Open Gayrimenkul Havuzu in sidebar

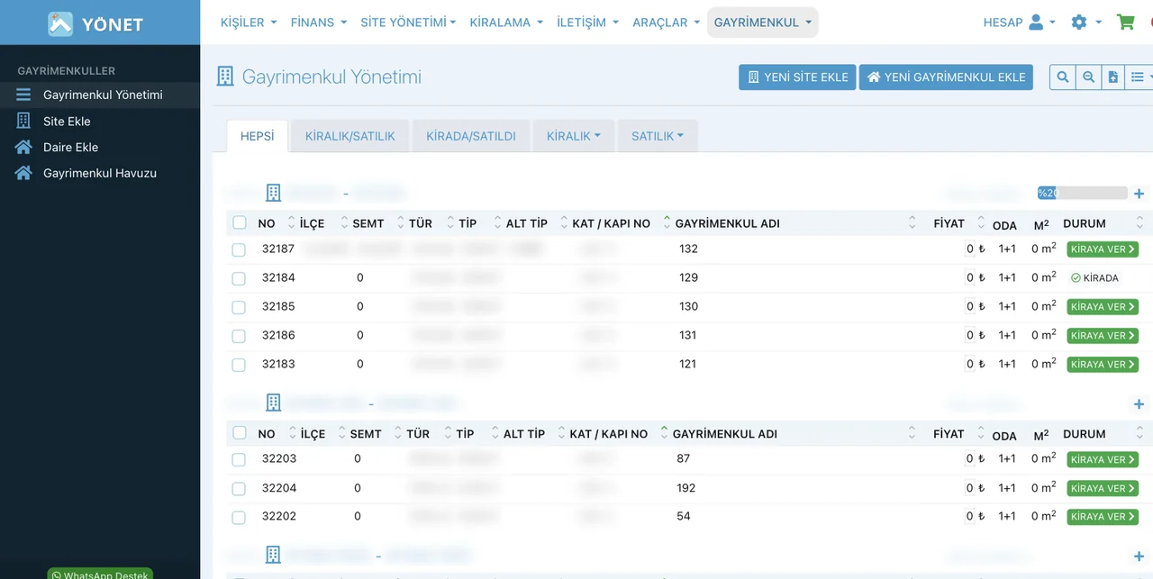coord(100,173)
